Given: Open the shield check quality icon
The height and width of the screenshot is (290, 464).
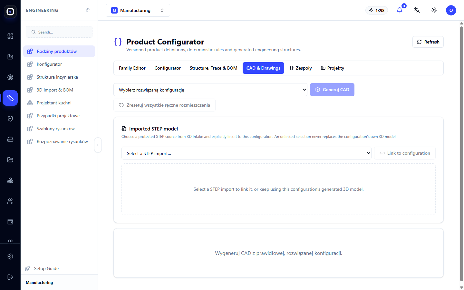Looking at the screenshot, I should click(10, 119).
